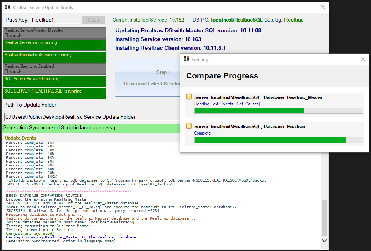
Task: Click 'Installing Realtrac Client version: 10.11.8.1' line
Action: [x=171, y=48]
